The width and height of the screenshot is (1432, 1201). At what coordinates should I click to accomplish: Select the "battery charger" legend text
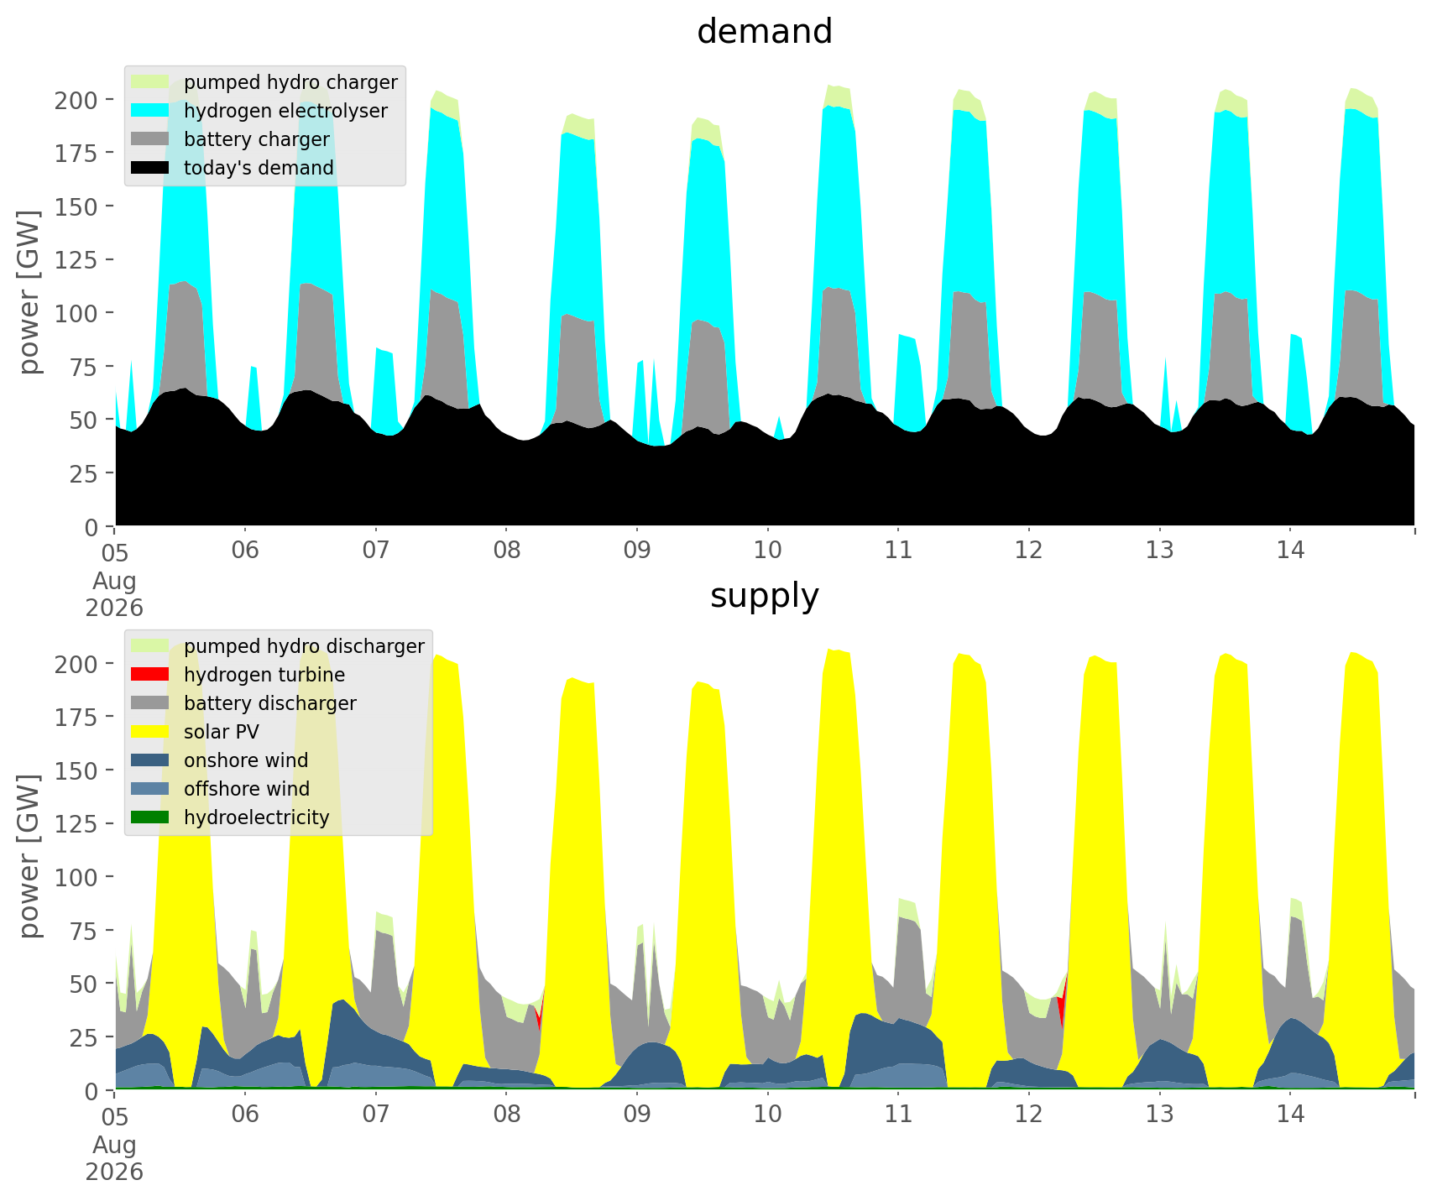[x=257, y=139]
